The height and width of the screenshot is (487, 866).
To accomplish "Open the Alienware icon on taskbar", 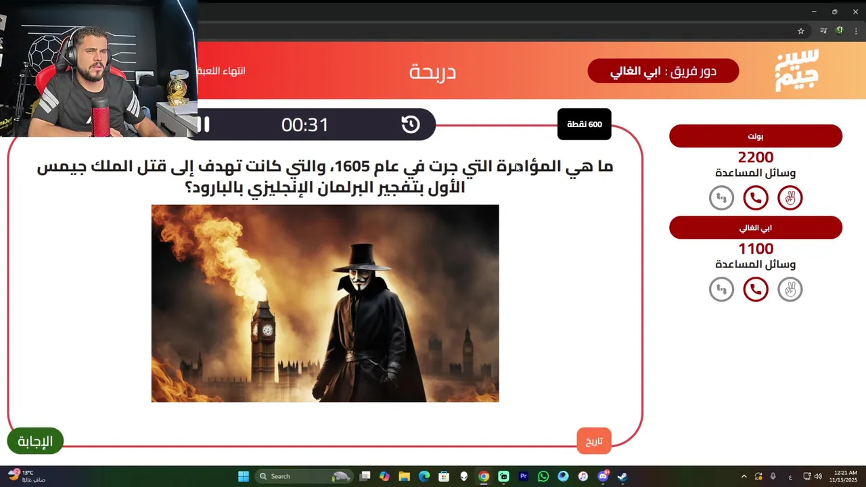I will 464,476.
